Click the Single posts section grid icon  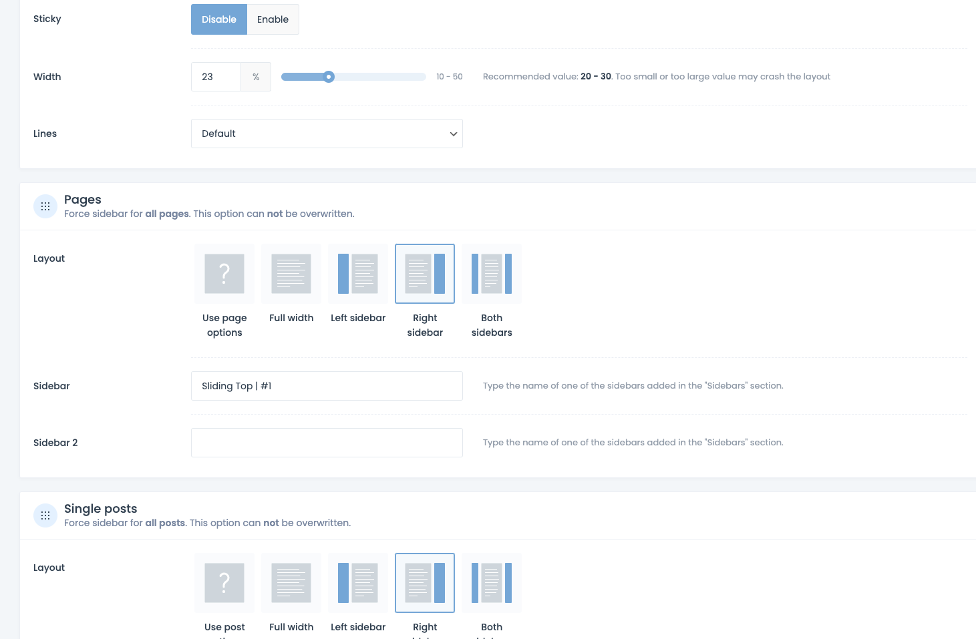pyautogui.click(x=45, y=515)
